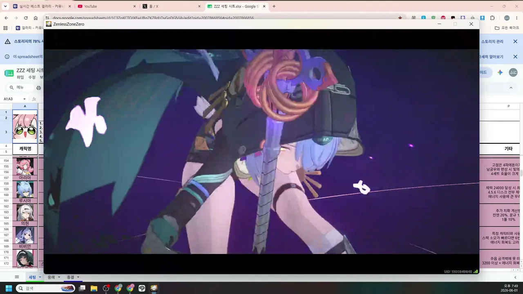Go back in the Chrome browser

tap(6, 18)
